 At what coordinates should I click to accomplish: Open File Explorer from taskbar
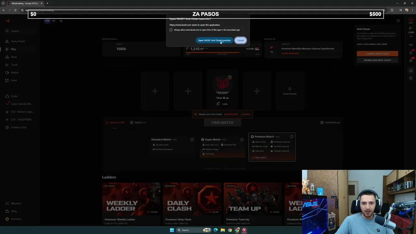[x=223, y=230]
